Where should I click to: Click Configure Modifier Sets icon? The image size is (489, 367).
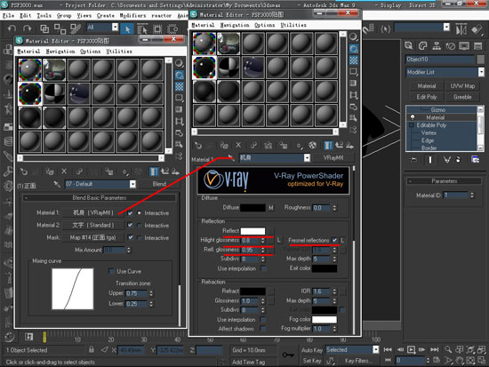point(476,160)
